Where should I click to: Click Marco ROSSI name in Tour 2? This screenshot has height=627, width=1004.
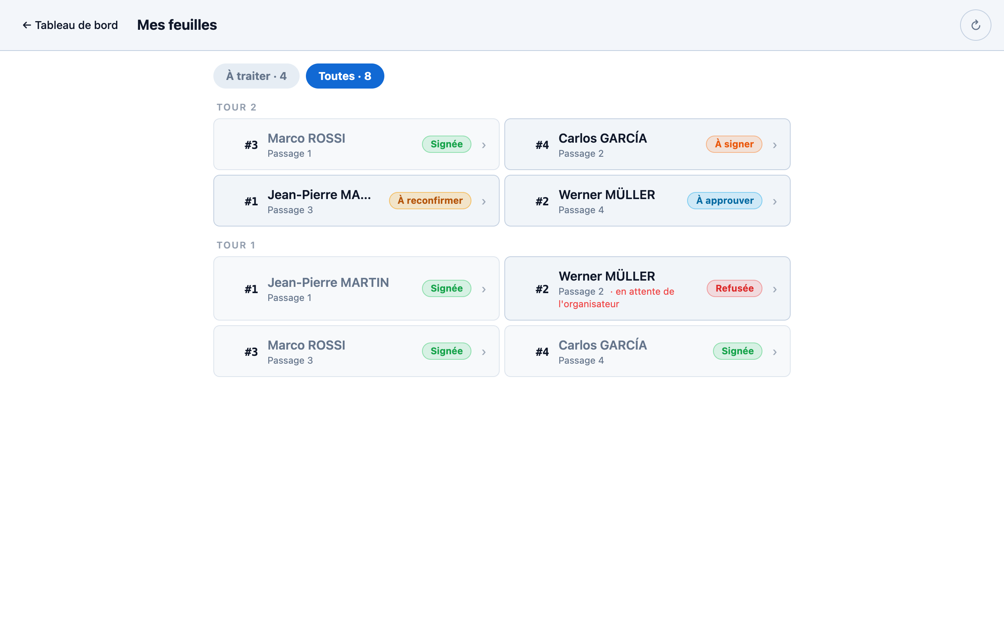click(x=306, y=138)
